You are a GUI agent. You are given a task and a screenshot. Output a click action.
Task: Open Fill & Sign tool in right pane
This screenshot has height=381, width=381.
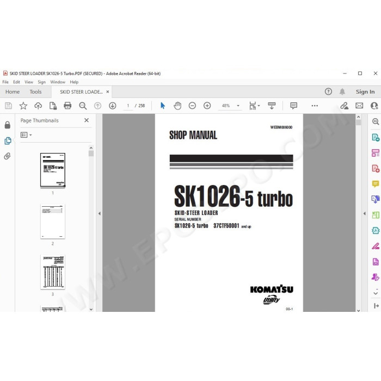click(376, 246)
